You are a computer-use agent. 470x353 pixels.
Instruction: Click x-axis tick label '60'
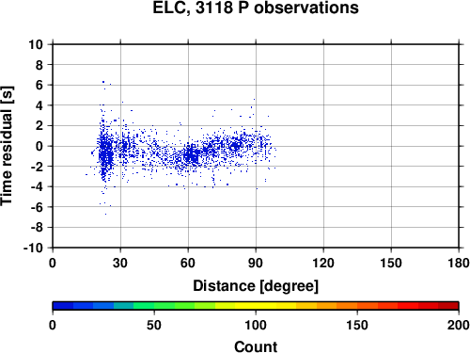tap(188, 263)
